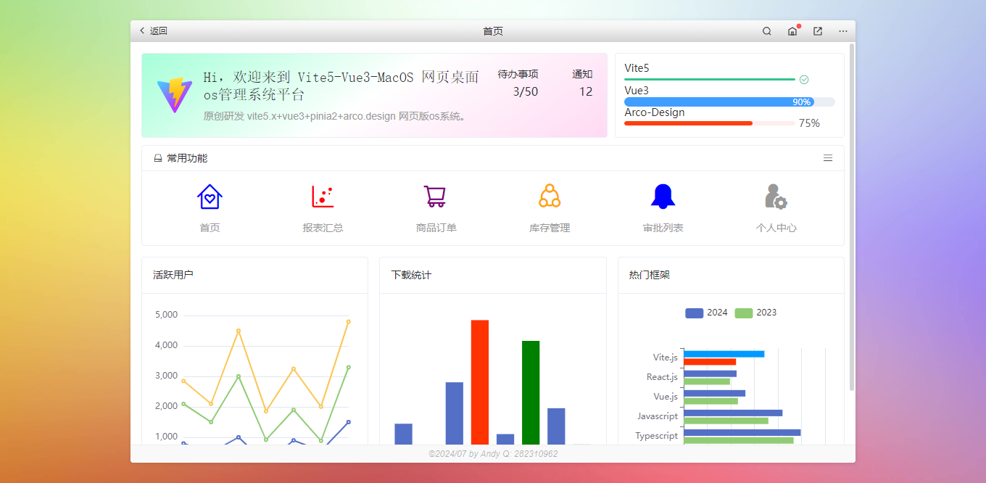Open the 库存管理 circles icon

[x=550, y=197]
